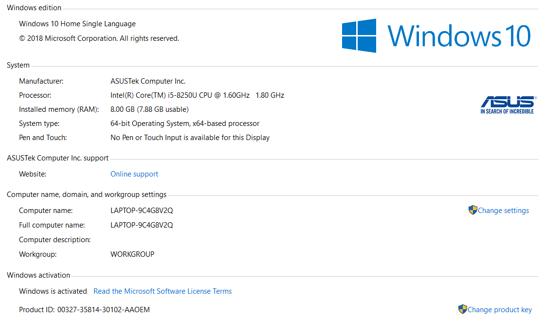The height and width of the screenshot is (319, 545).
Task: Open Change settings for computer name
Action: (503, 211)
